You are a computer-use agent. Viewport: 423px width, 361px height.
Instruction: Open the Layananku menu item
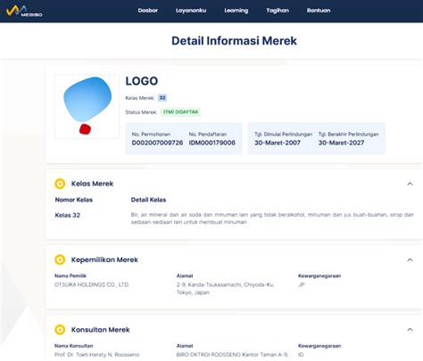pos(191,11)
